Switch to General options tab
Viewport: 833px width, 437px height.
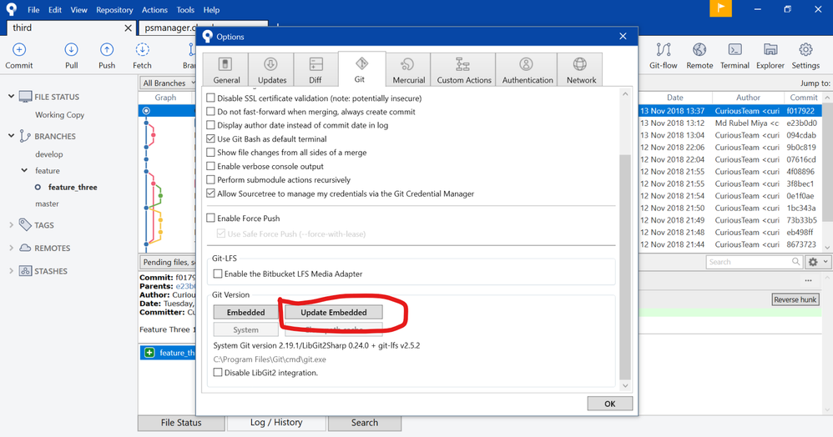(x=226, y=69)
